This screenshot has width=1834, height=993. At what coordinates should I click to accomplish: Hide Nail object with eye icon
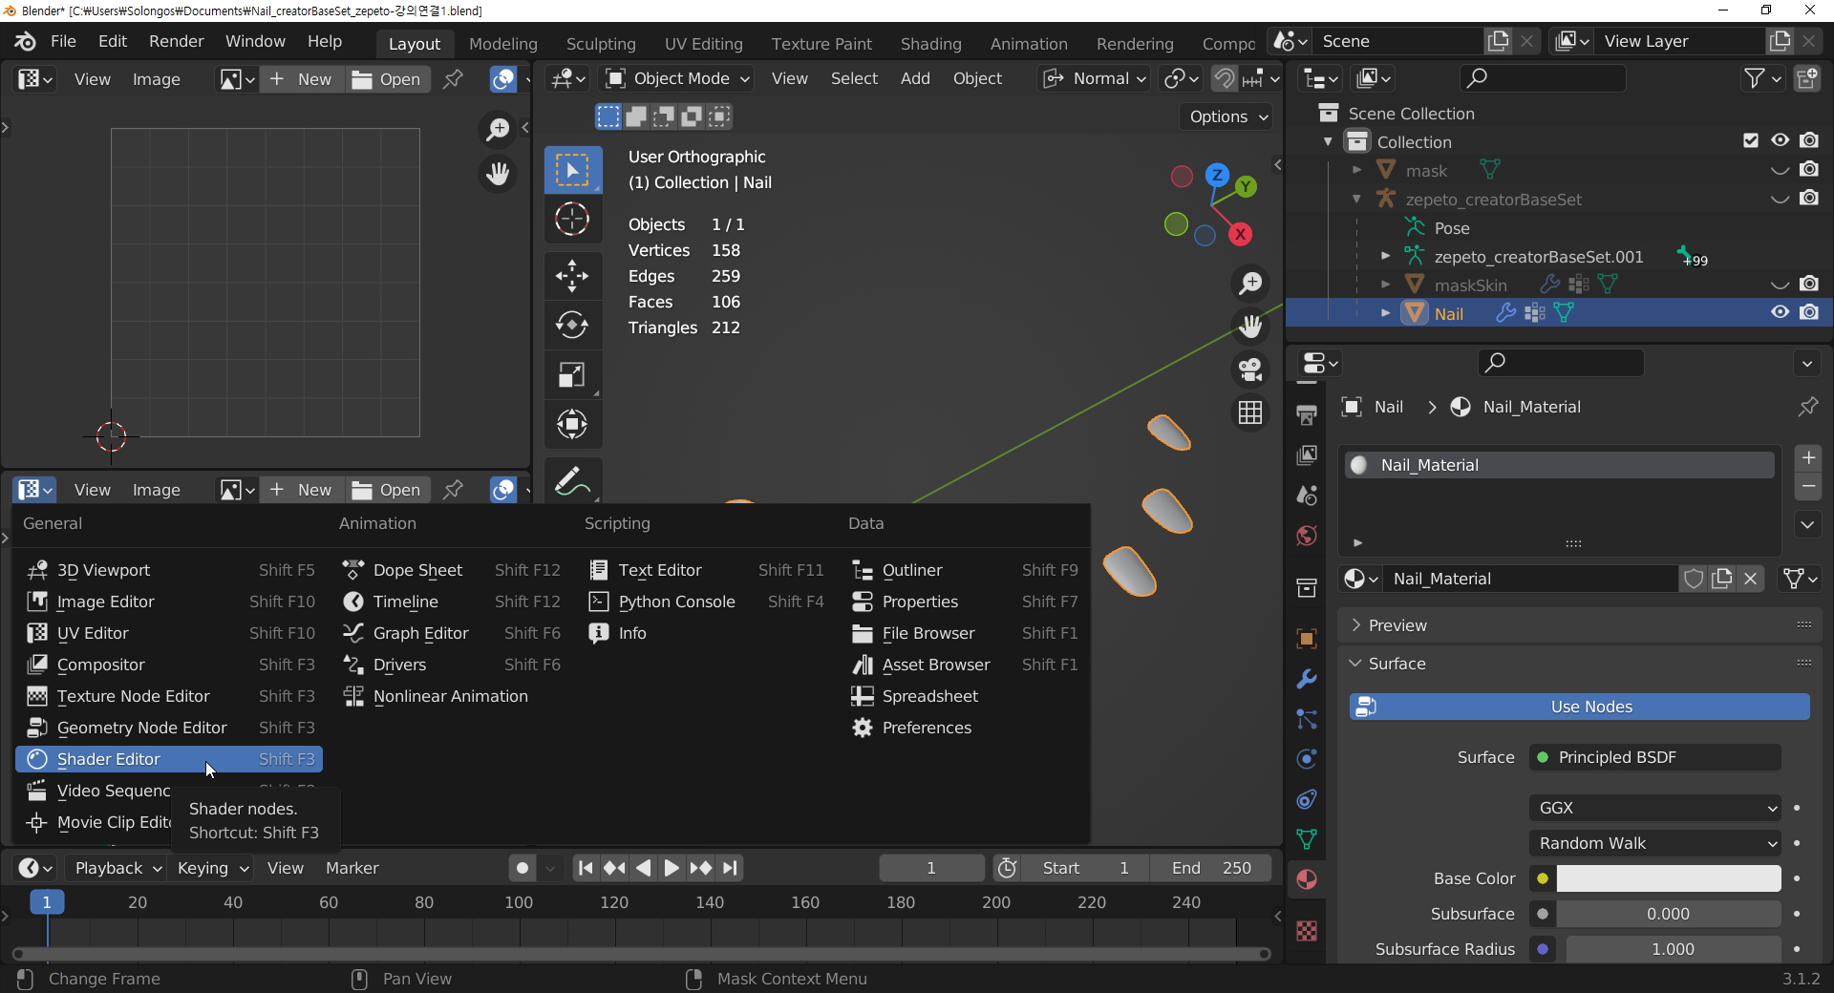1781,312
